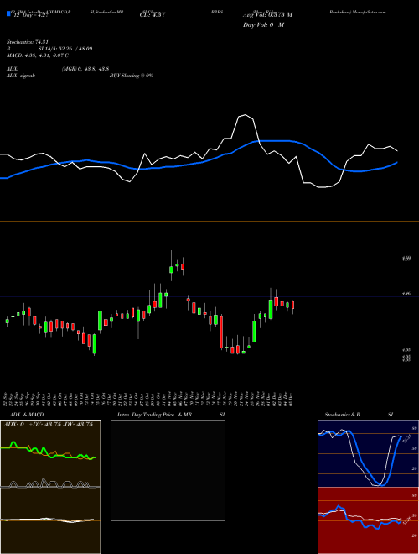Screen dimensions: 419x554
Task: Click the 74.31 label on the Stochastics chart
Action: click(406, 440)
